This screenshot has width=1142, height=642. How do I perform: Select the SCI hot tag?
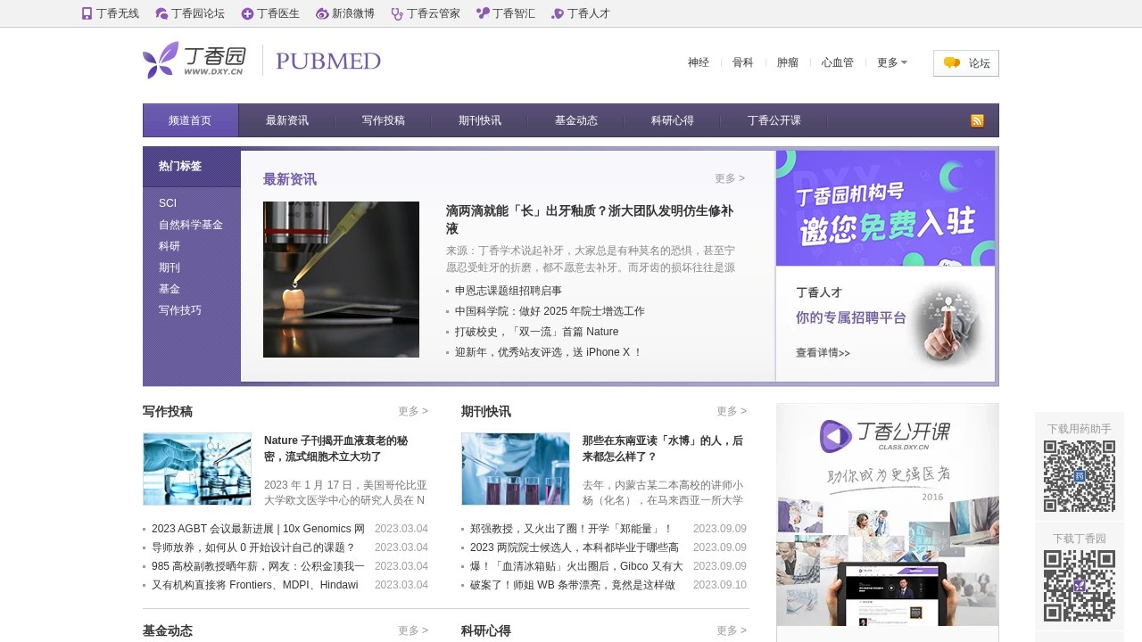(168, 203)
